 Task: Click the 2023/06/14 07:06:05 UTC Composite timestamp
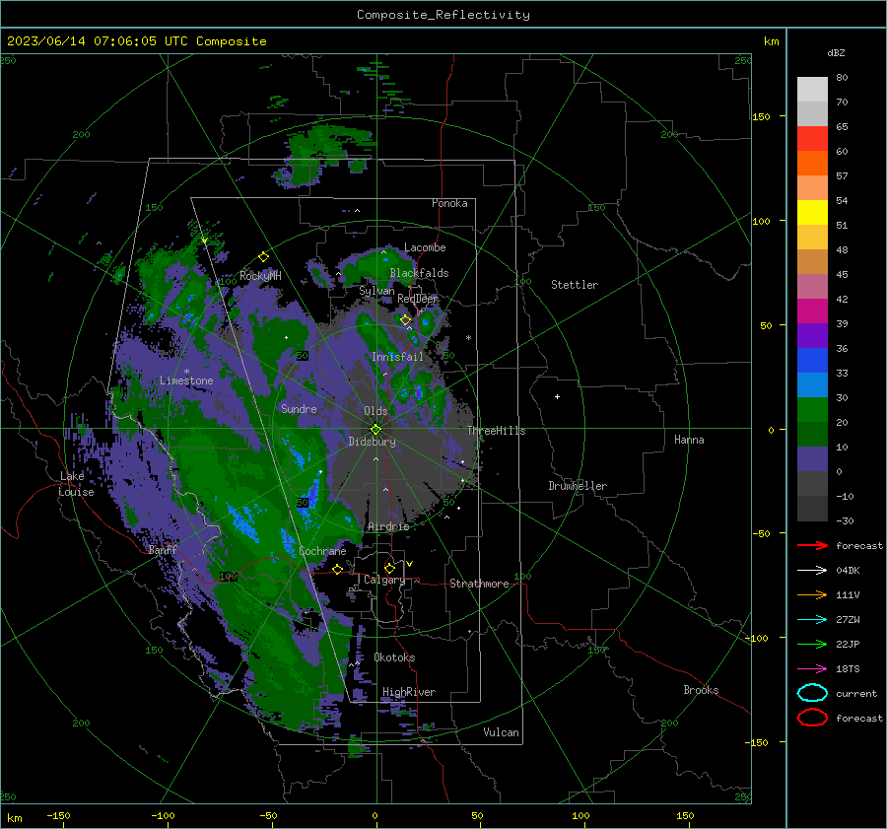(x=136, y=41)
